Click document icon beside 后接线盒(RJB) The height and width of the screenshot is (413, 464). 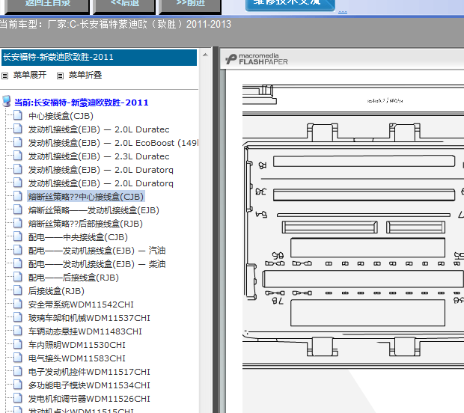point(18,290)
